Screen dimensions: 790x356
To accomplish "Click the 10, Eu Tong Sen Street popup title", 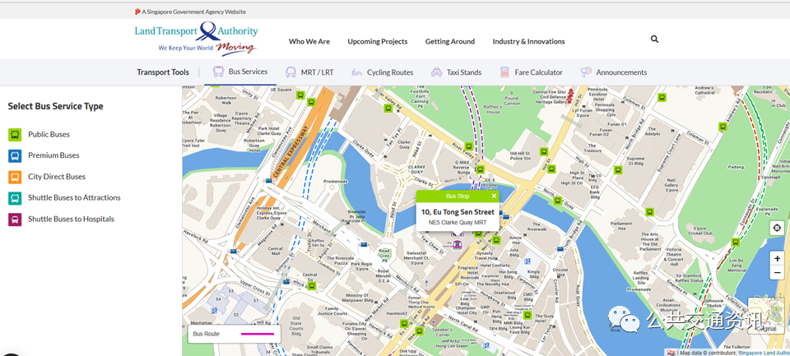I will (x=458, y=212).
